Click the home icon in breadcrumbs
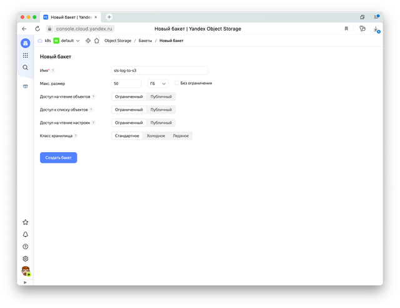The image size is (400, 308). coord(96,41)
